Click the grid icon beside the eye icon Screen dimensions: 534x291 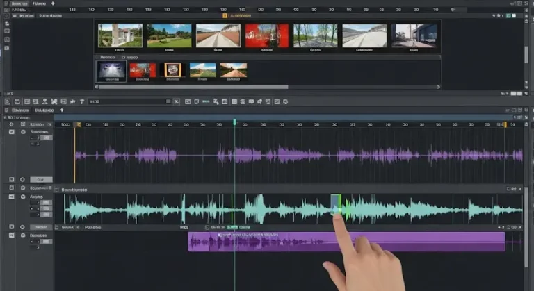(x=23, y=124)
